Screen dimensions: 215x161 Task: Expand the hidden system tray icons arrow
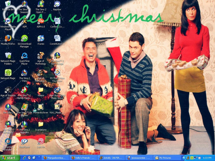(184, 158)
